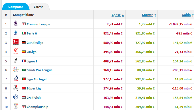Click Netherlands flag next to Eredivisie
Image resolution: width=194 pixels, height=110 pixels.
pos(24,97)
